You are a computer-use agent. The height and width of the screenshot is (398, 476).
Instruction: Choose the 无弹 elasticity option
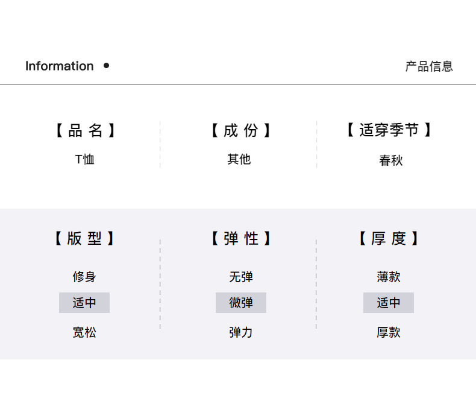(240, 277)
